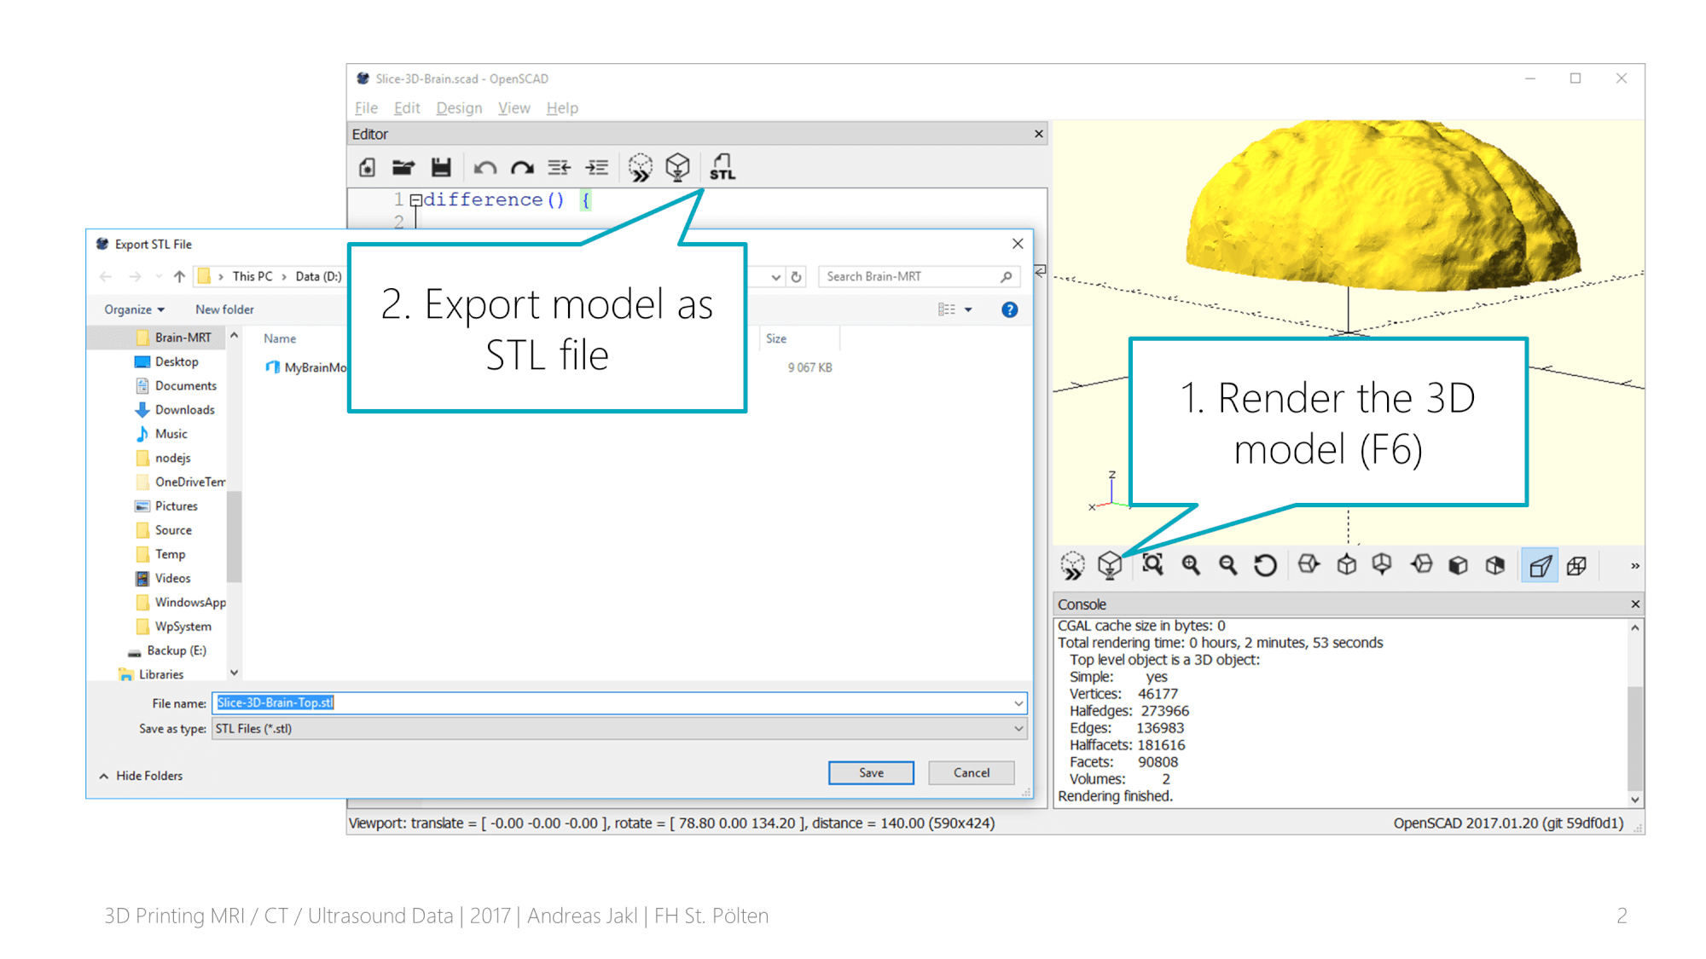Click the File name input field
The height and width of the screenshot is (959, 1706).
(x=612, y=703)
